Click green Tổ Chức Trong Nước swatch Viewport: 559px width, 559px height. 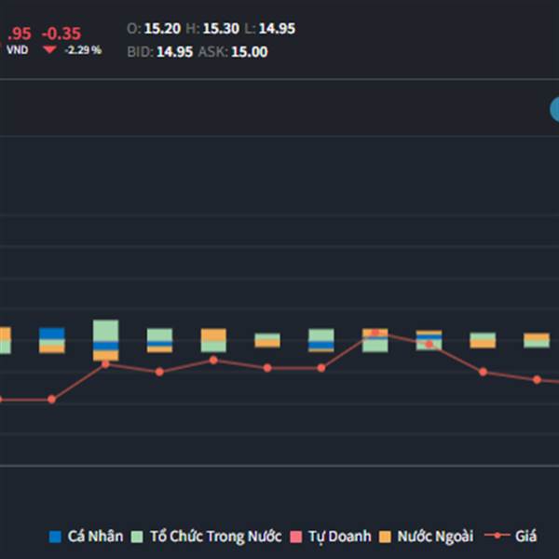tap(137, 537)
